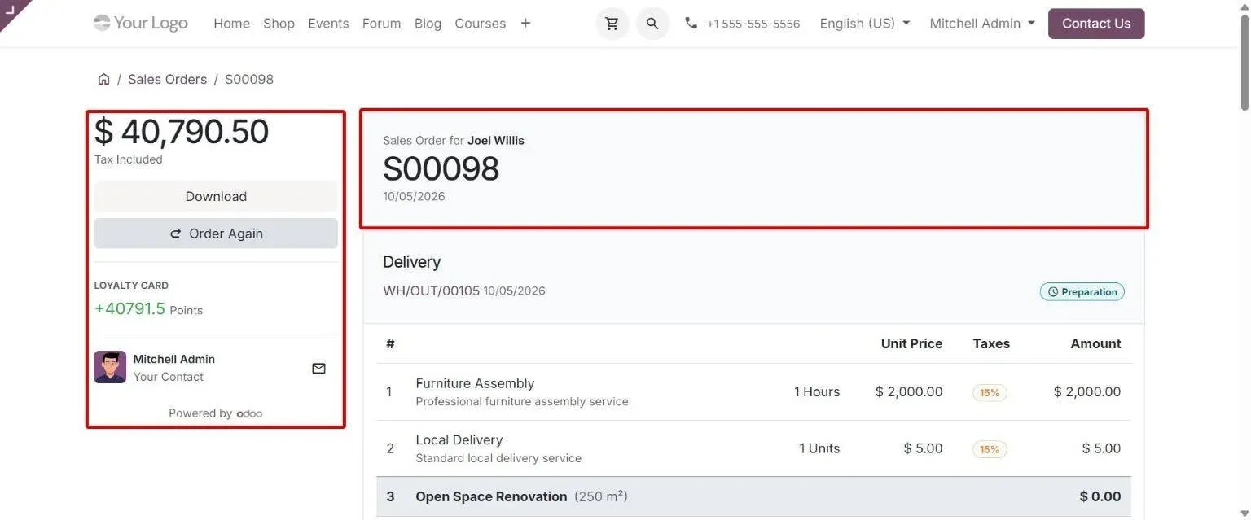Open the shopping cart icon
This screenshot has width=1251, height=520.
(x=612, y=24)
